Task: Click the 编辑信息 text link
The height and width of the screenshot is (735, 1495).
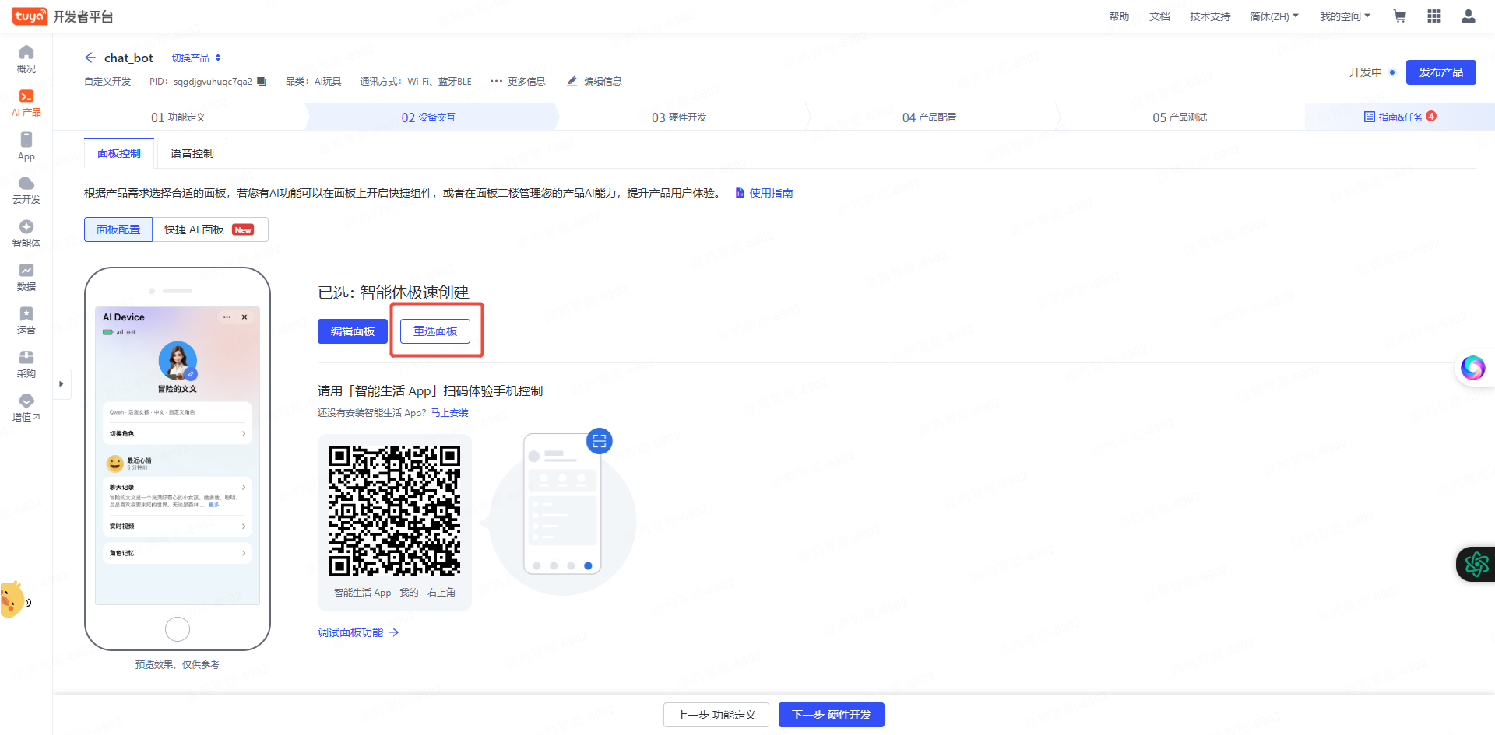Action: pyautogui.click(x=603, y=81)
